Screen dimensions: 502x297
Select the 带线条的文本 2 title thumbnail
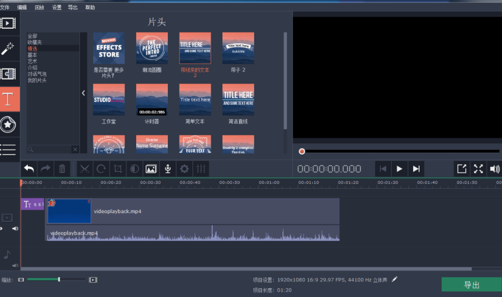coord(195,48)
